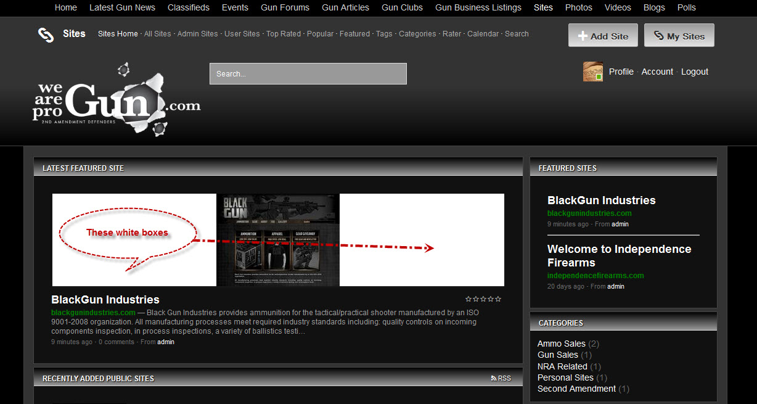Screen dimensions: 757x404
Task: Visit blackgunindustries.com link under latest featured
Action: pyautogui.click(x=94, y=313)
